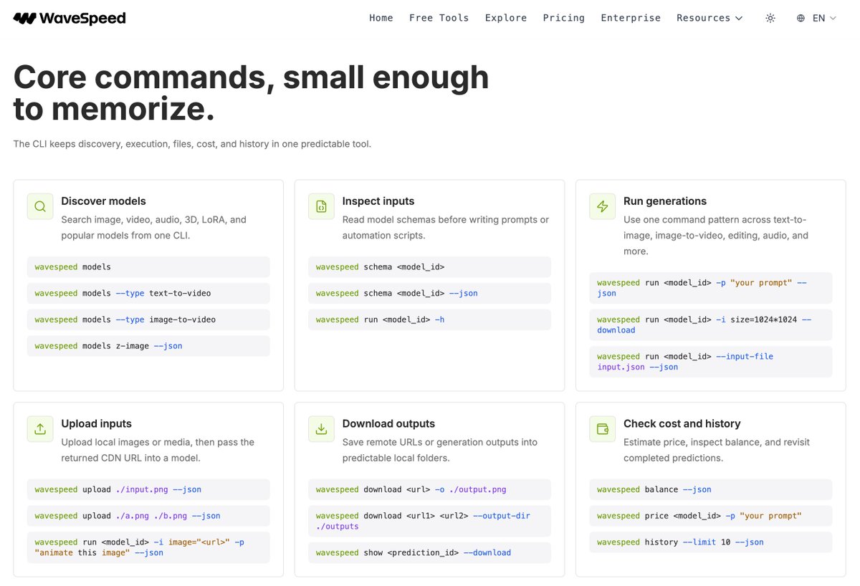Click Run generations description about command pattern
The height and width of the screenshot is (586, 860).
716,236
